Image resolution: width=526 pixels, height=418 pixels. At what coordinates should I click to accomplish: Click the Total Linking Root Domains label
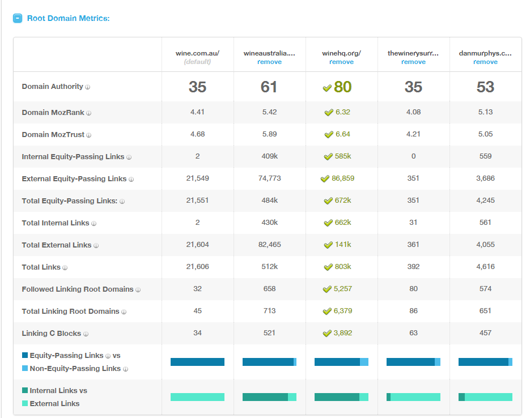pos(70,312)
